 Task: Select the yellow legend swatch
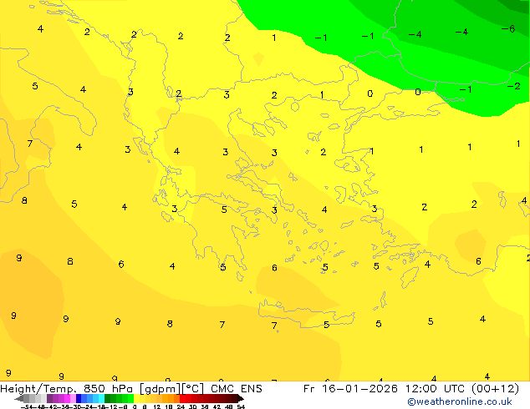(x=137, y=398)
